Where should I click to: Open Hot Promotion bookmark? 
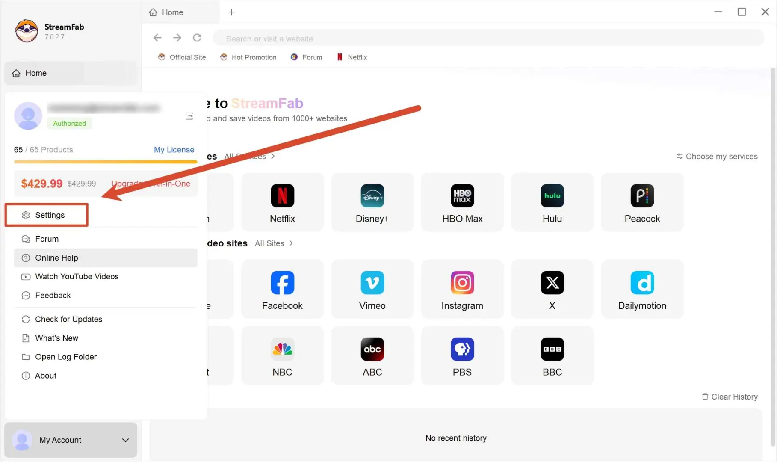coord(248,57)
